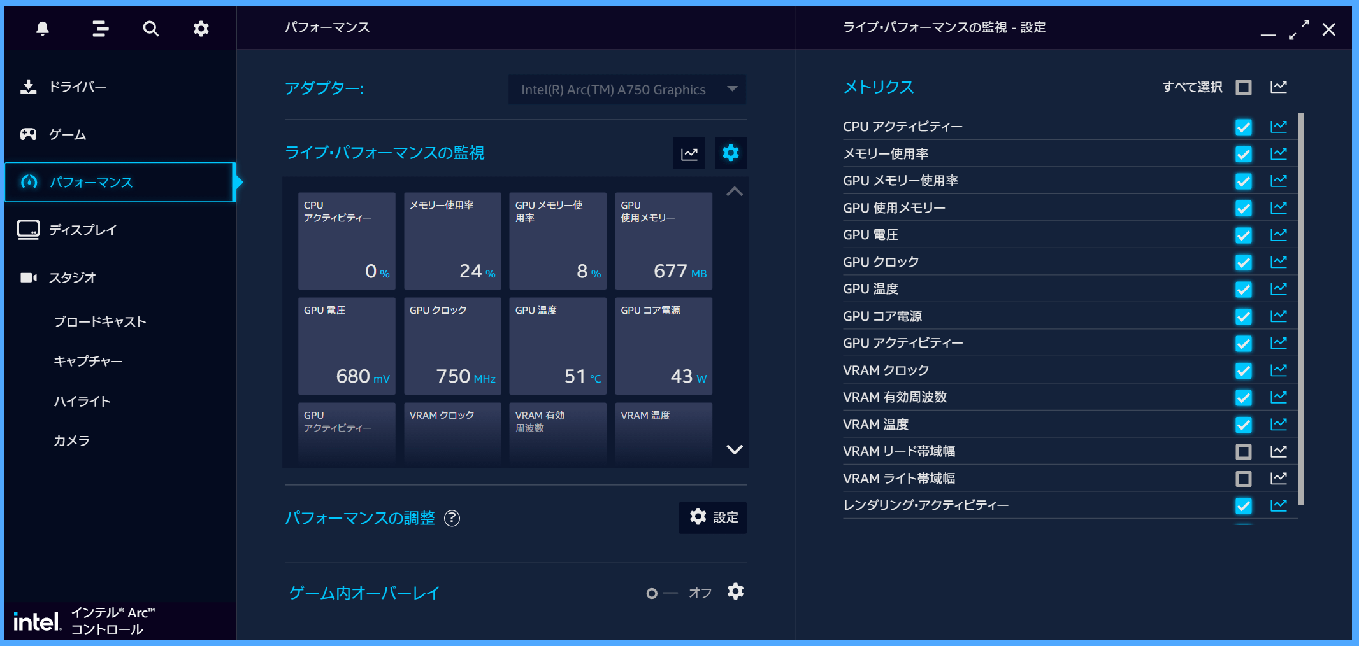Uncheck GPU メモリー使用率 metric
Image resolution: width=1359 pixels, height=646 pixels.
point(1244,181)
